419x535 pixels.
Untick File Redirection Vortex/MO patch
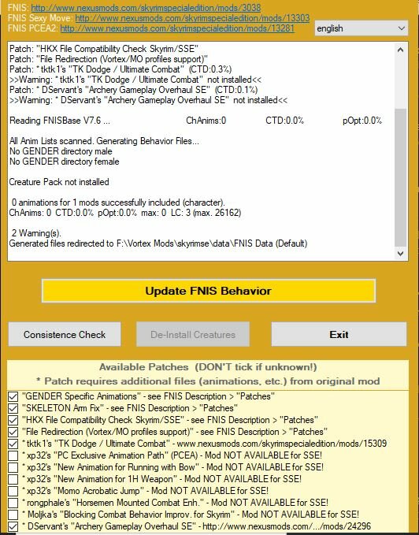(13, 432)
